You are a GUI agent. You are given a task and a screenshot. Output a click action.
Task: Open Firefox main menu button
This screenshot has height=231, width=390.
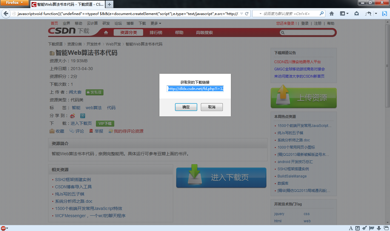[x=14, y=3]
